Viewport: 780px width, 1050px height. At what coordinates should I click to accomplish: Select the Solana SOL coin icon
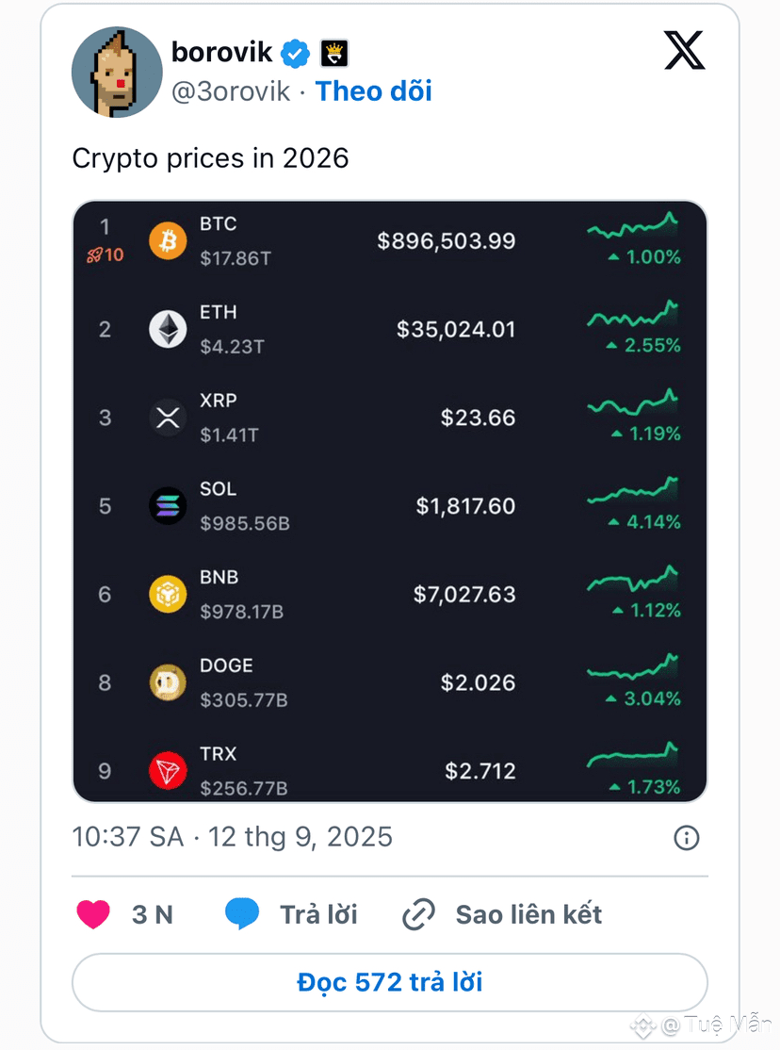point(168,505)
